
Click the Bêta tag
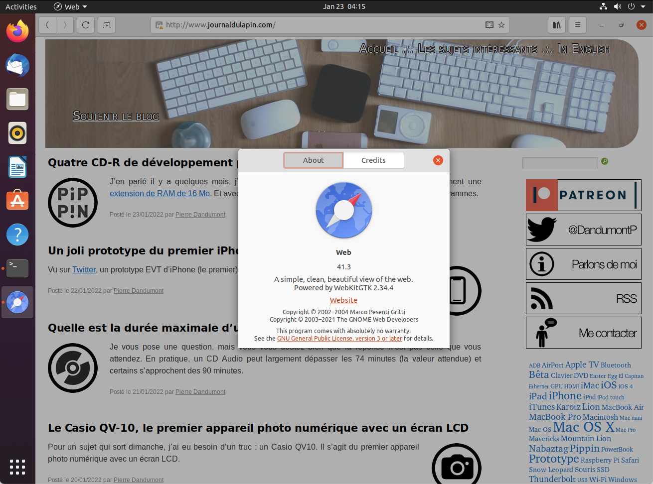[539, 375]
